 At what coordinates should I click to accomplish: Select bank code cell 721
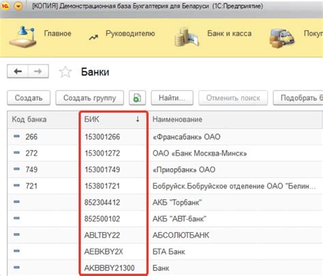(31, 186)
